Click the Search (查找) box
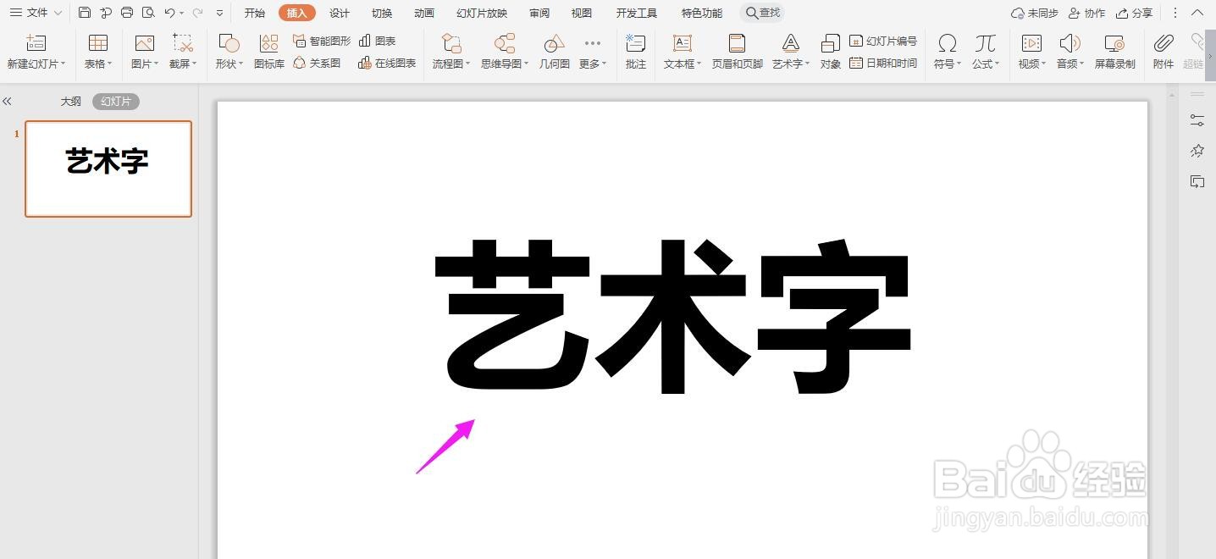The image size is (1216, 559). 762,13
